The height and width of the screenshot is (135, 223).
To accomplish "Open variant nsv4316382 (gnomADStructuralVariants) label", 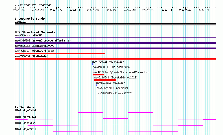I will point(43,40).
